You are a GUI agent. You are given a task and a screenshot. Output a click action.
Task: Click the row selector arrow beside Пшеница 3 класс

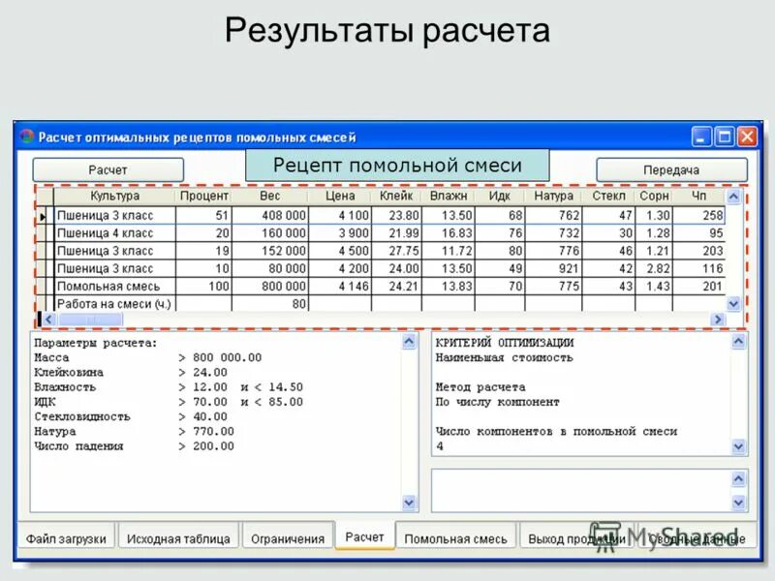click(43, 217)
